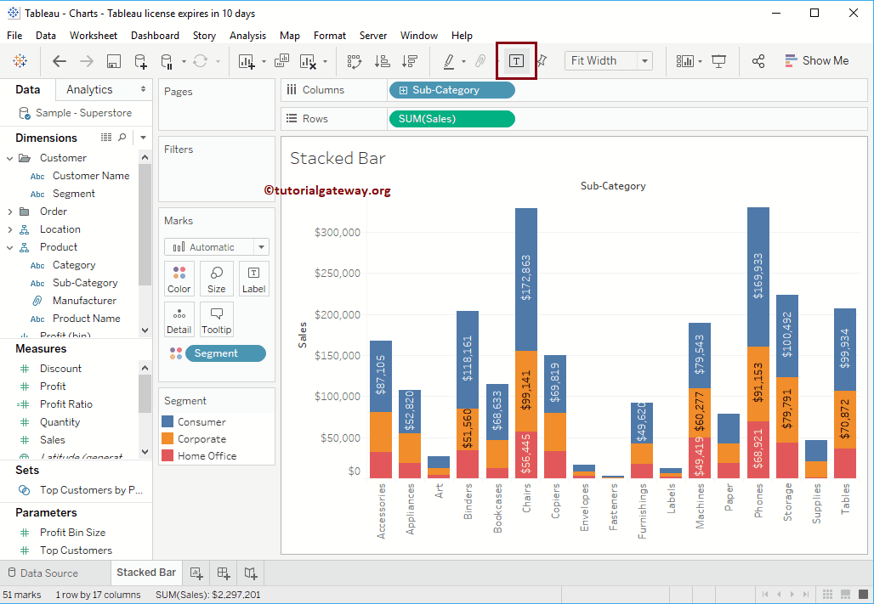Image resolution: width=874 pixels, height=604 pixels.
Task: Open the Fit Width dropdown
Action: point(644,60)
